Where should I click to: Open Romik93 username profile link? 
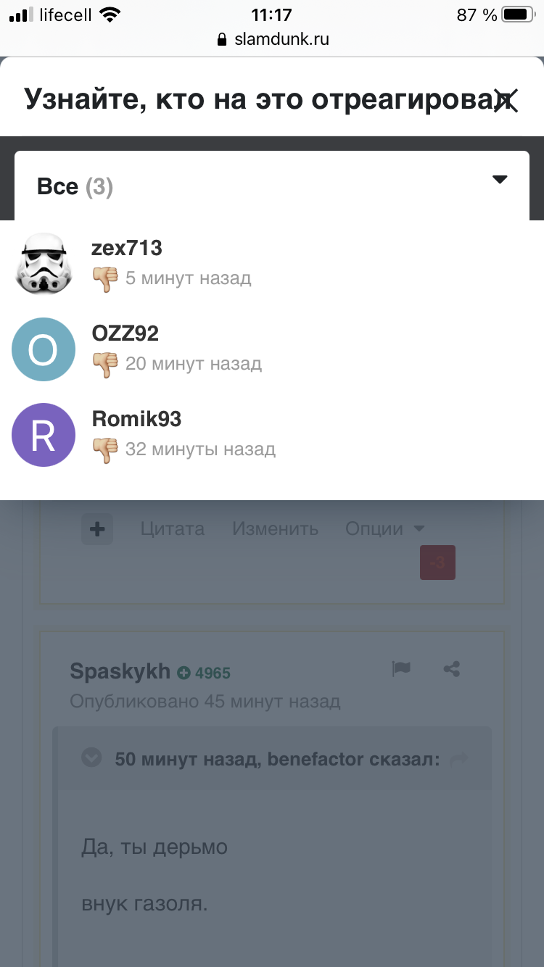click(x=137, y=420)
